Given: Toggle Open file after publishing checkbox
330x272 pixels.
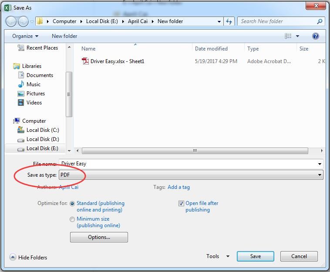Looking at the screenshot, I should (181, 204).
